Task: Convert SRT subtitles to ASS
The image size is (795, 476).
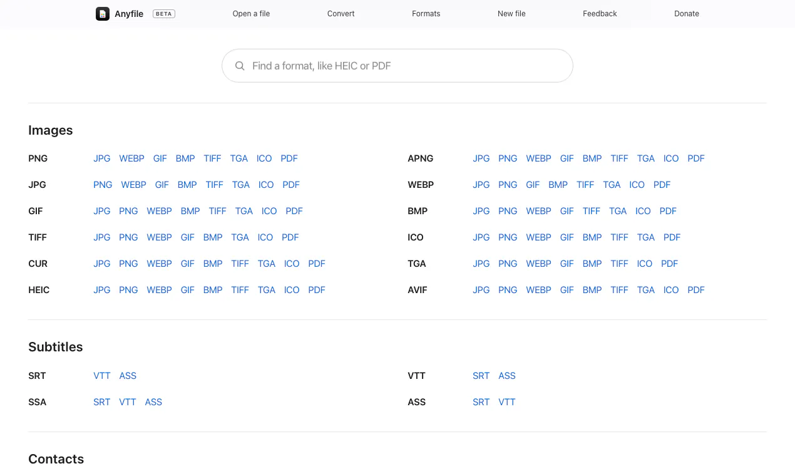Action: click(128, 376)
